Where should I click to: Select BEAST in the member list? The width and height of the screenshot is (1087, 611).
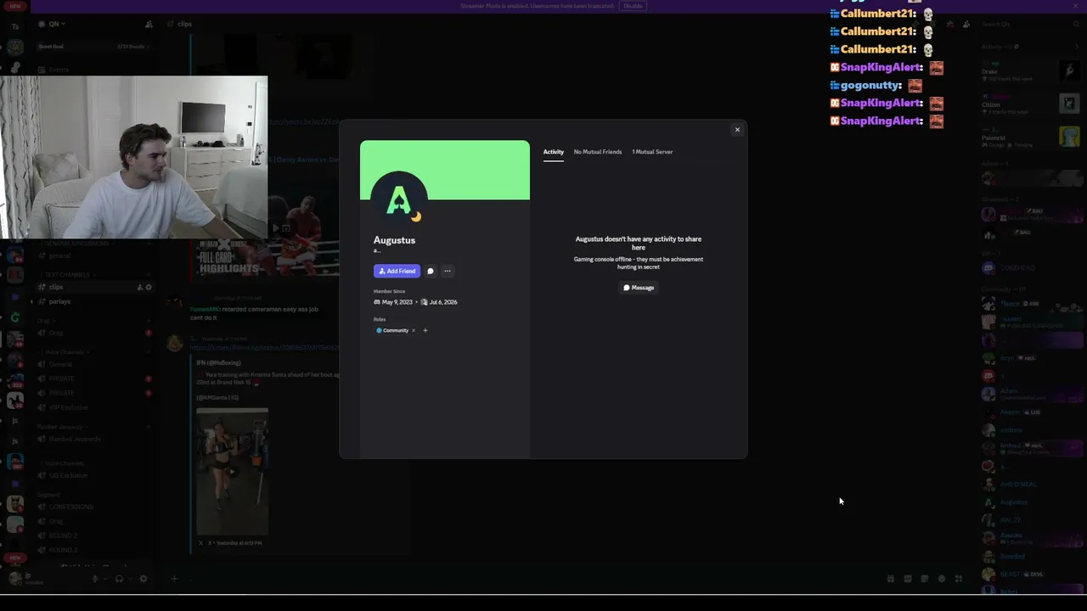pyautogui.click(x=1031, y=575)
